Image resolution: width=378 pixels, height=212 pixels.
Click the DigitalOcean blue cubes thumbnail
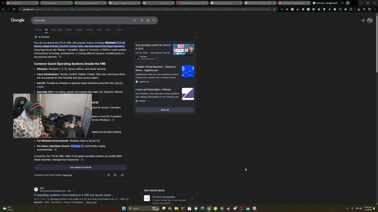(x=188, y=71)
